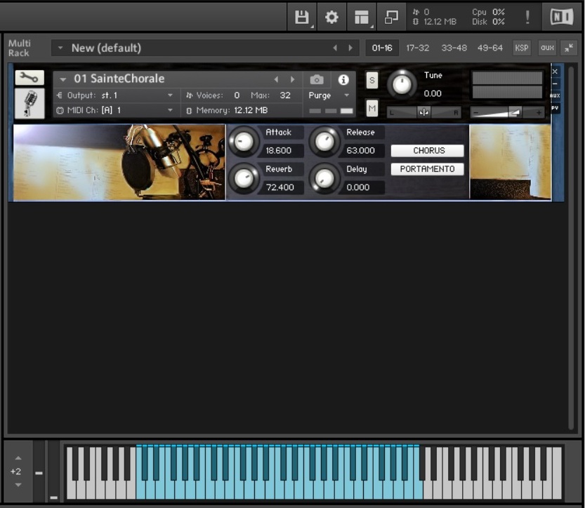Viewport: 585px width, 508px height.
Task: Click the microphone instrument icon
Action: pyautogui.click(x=29, y=103)
